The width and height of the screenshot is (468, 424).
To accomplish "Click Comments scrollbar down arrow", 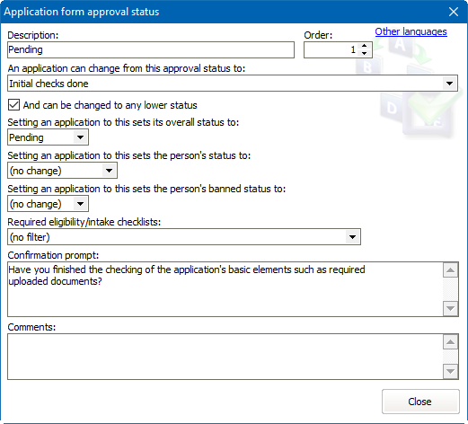I will [450, 371].
